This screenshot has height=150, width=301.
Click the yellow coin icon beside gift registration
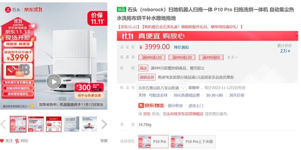point(31,106)
